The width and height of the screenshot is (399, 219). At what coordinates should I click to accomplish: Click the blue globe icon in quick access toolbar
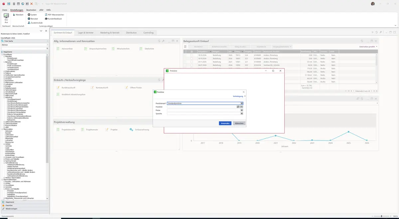23,4
